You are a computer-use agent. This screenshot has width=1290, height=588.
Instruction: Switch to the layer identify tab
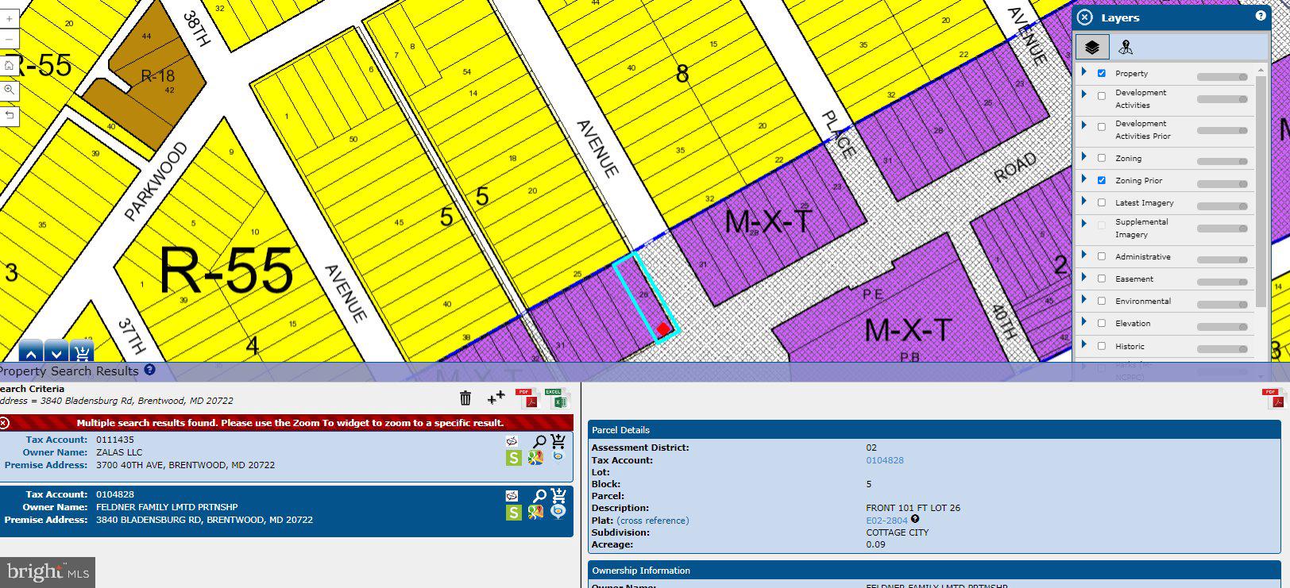[x=1125, y=48]
